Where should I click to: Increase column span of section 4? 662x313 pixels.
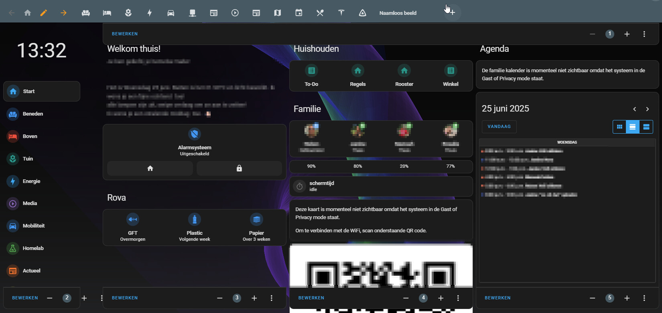coord(441,298)
